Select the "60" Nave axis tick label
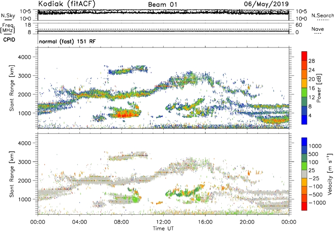The image size is (334, 231). (x=299, y=25)
